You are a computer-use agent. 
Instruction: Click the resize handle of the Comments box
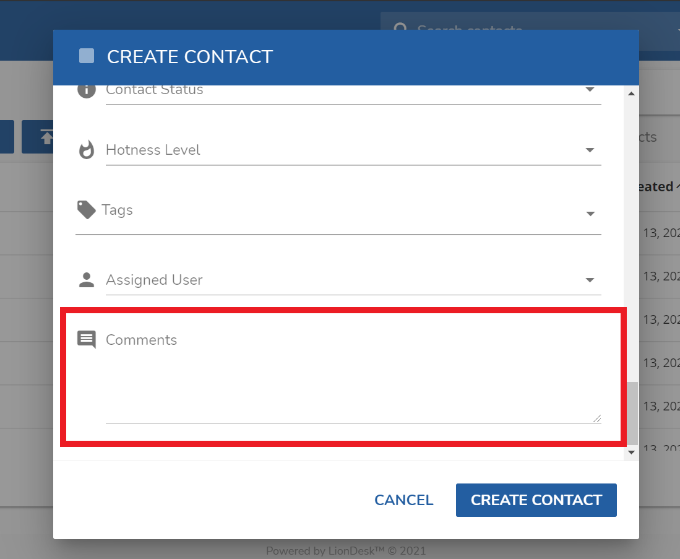(x=597, y=418)
